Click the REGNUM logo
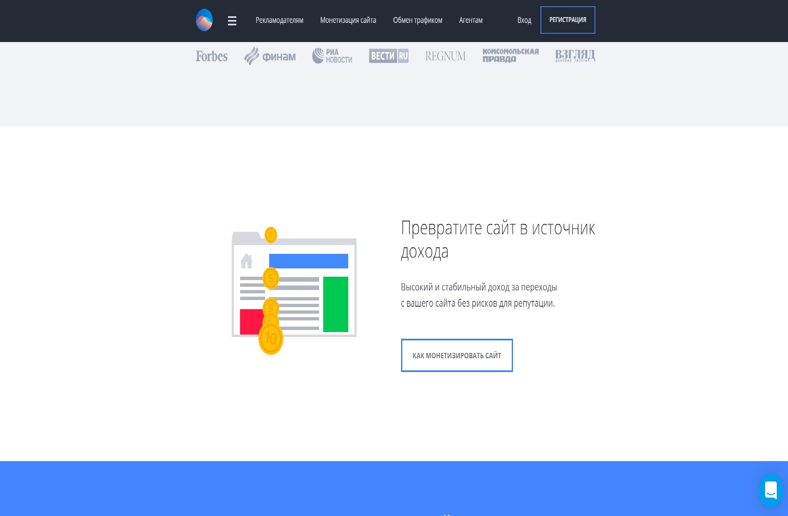This screenshot has height=516, width=788. (x=446, y=56)
